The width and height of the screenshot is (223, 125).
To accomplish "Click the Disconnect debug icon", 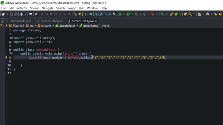I will pos(56,14).
